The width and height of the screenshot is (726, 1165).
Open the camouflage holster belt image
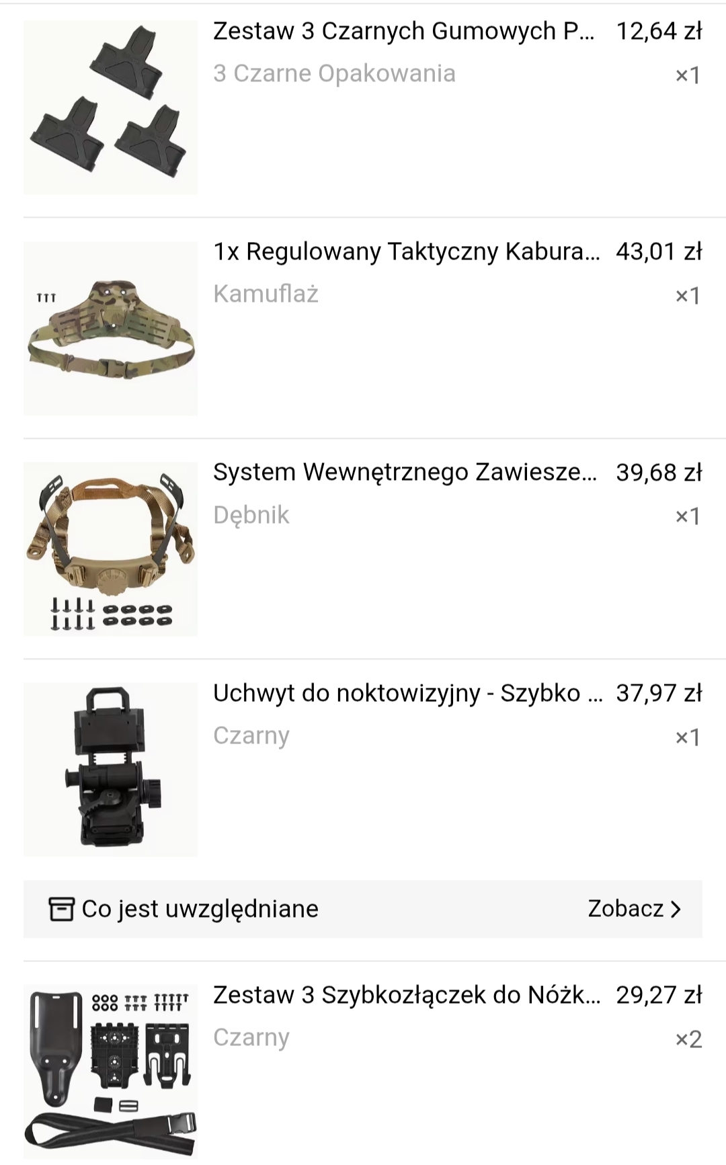pyautogui.click(x=110, y=329)
